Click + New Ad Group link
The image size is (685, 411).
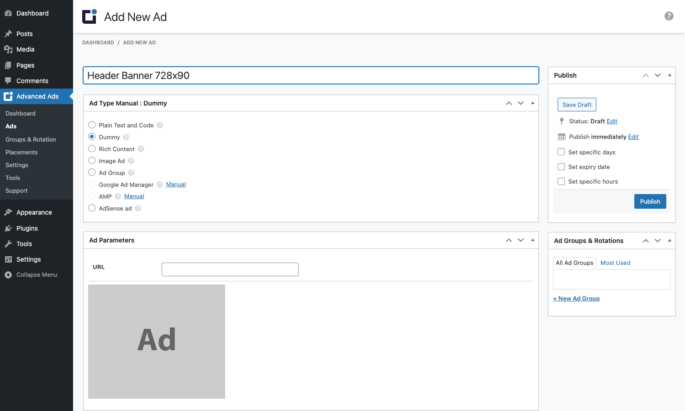[576, 298]
